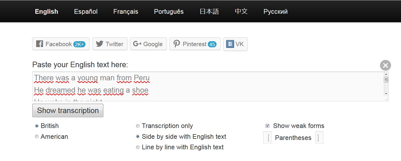
Task: Toggle Show weak forms checkbox
Action: pyautogui.click(x=268, y=126)
